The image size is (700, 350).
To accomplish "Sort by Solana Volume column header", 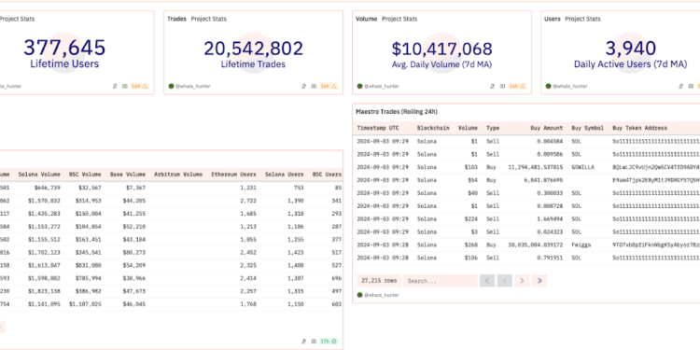I will (x=39, y=175).
